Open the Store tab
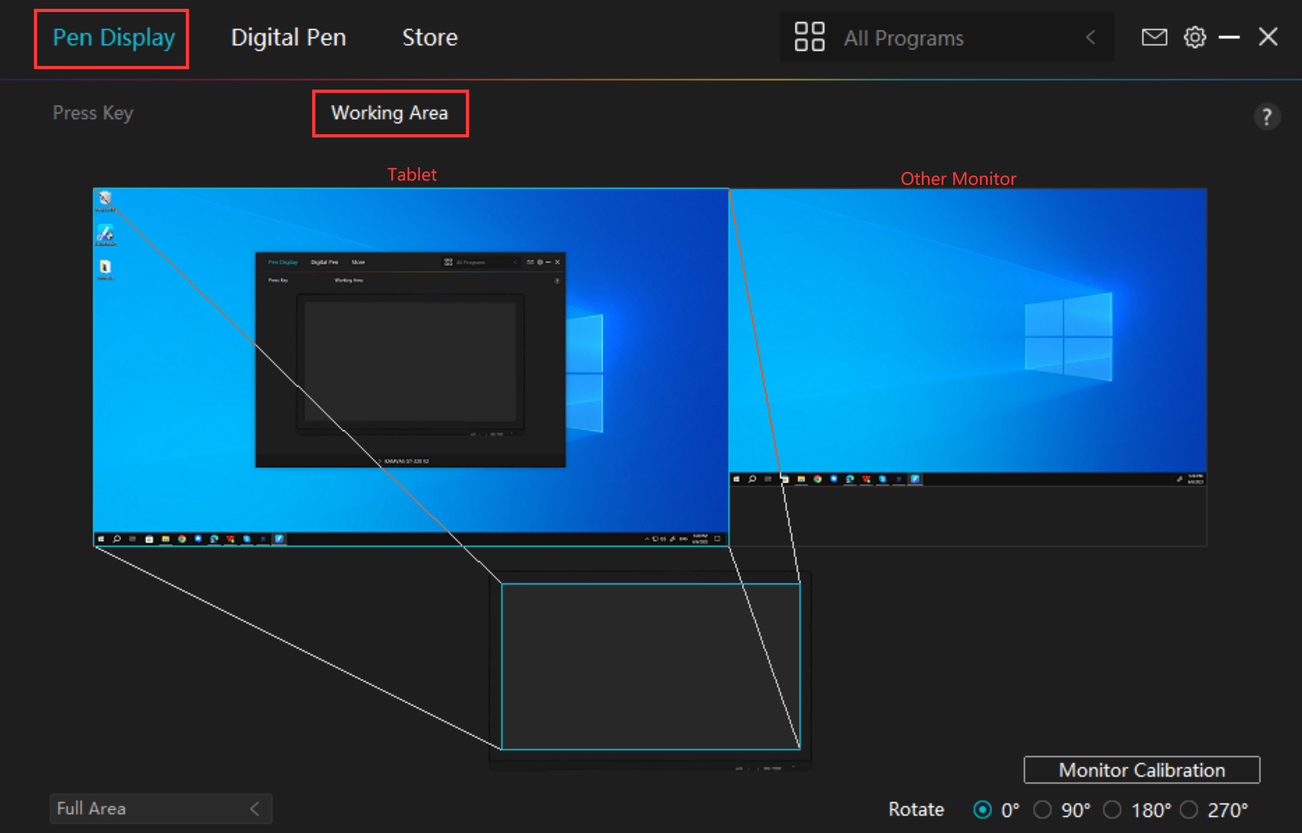 (430, 37)
